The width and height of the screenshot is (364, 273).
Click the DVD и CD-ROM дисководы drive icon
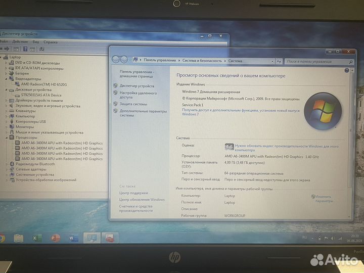[x=11, y=63]
